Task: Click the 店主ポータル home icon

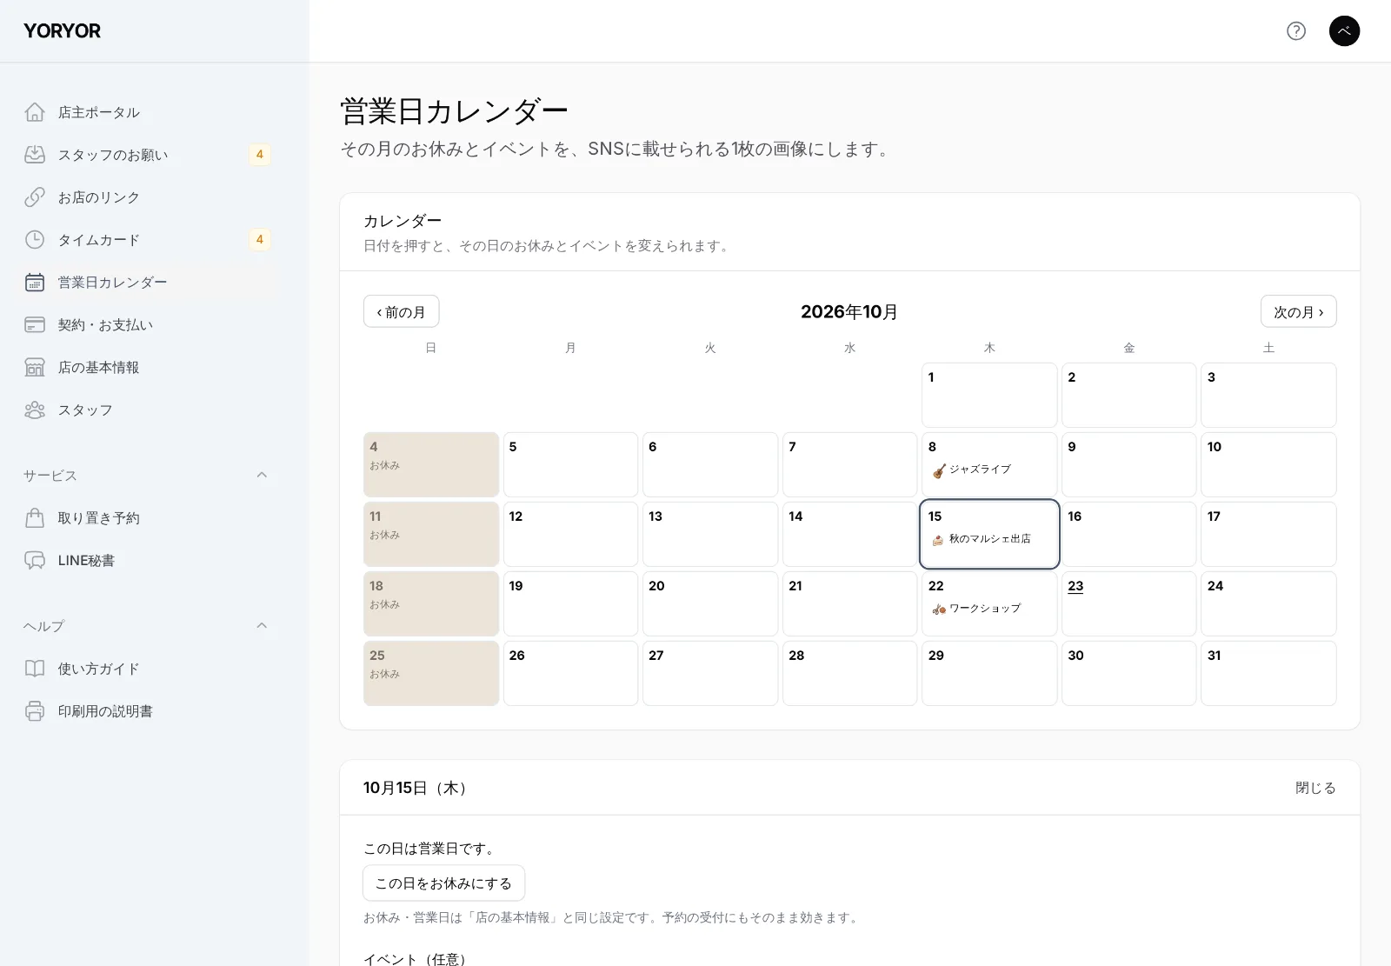Action: (35, 112)
